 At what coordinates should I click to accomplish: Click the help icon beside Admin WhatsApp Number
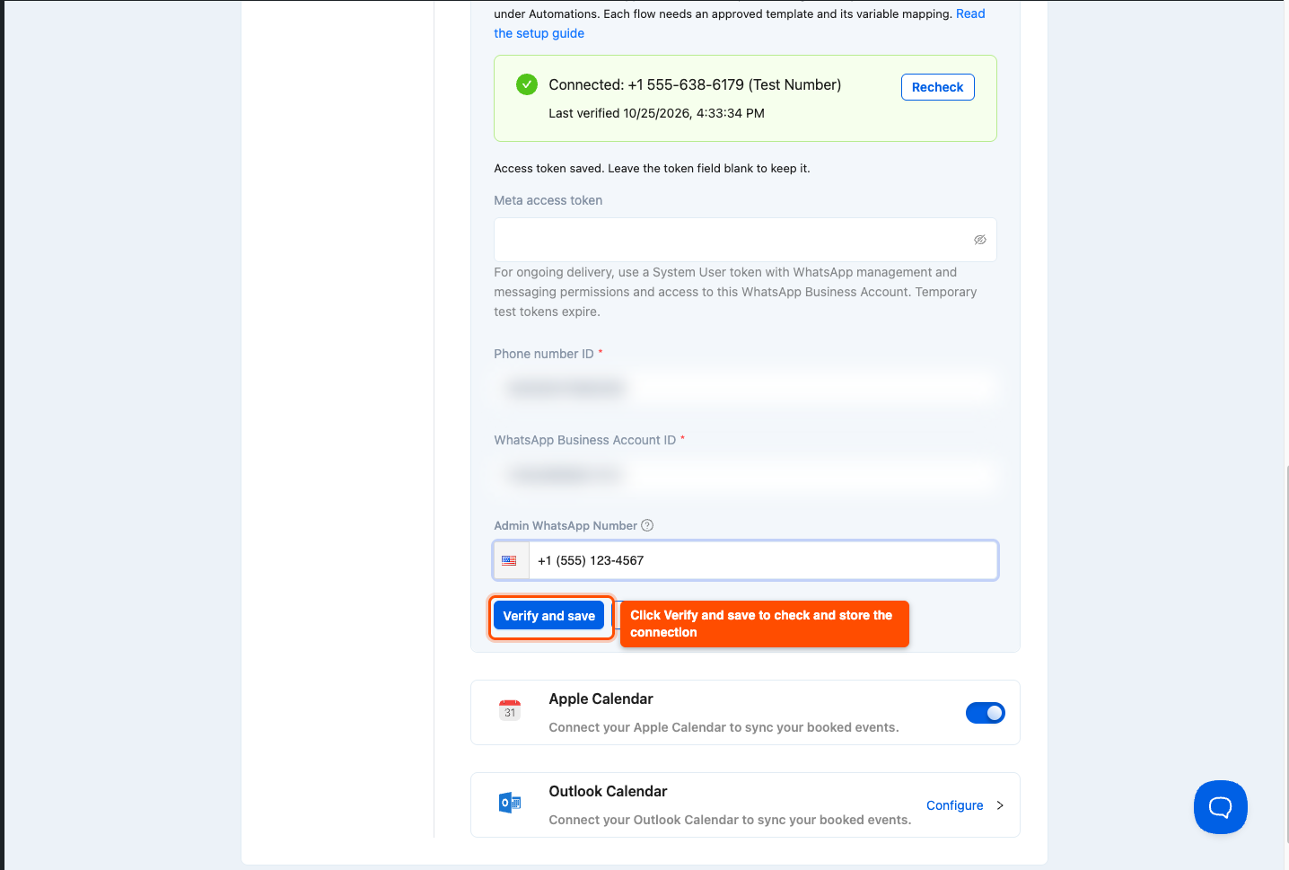(x=647, y=525)
